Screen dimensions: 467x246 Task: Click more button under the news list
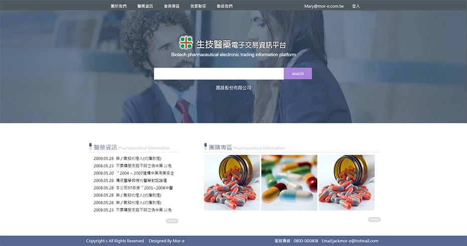pyautogui.click(x=172, y=221)
